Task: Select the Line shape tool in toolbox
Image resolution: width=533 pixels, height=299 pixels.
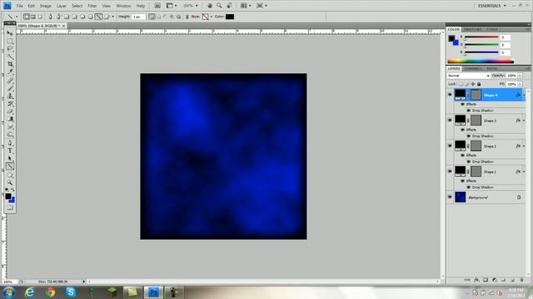Action: pyautogui.click(x=10, y=166)
